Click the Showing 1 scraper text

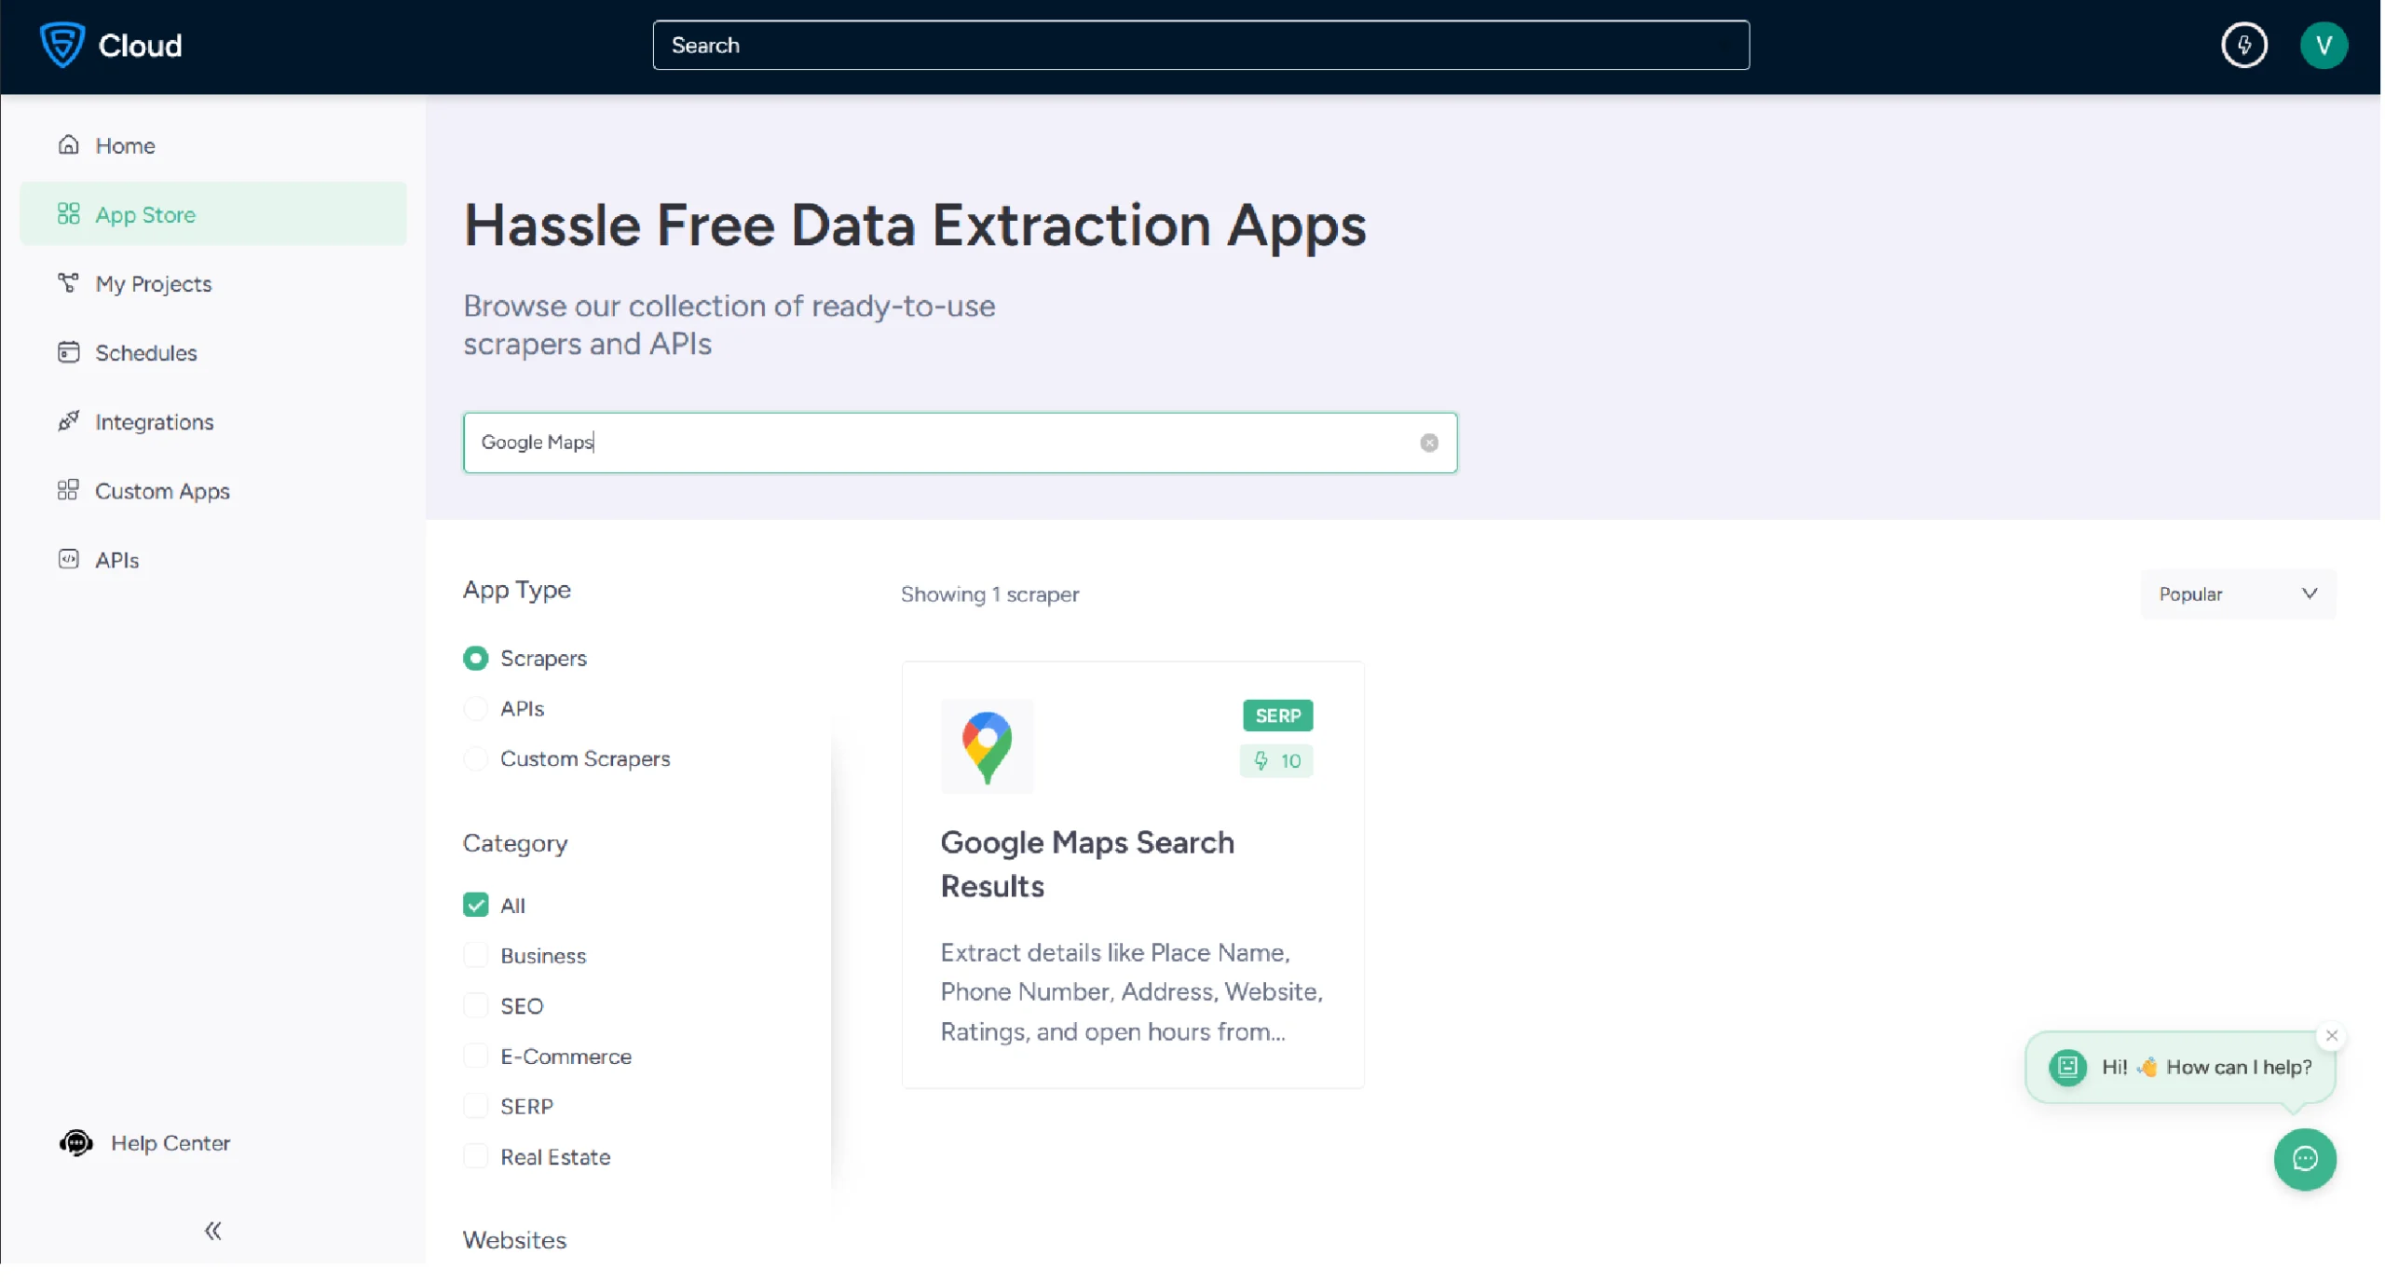(989, 594)
